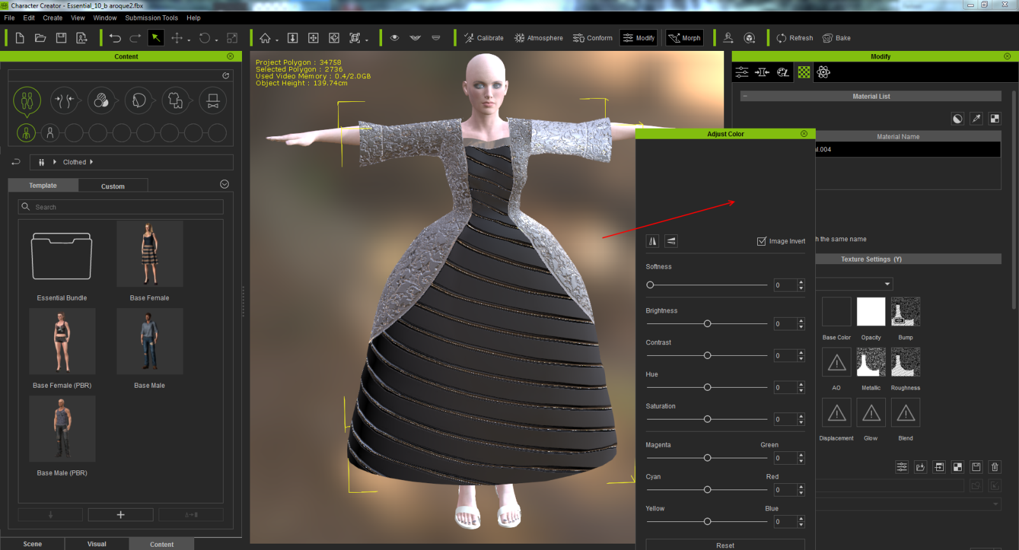
Task: Select the Cloth category icon in Content
Action: tap(176, 101)
